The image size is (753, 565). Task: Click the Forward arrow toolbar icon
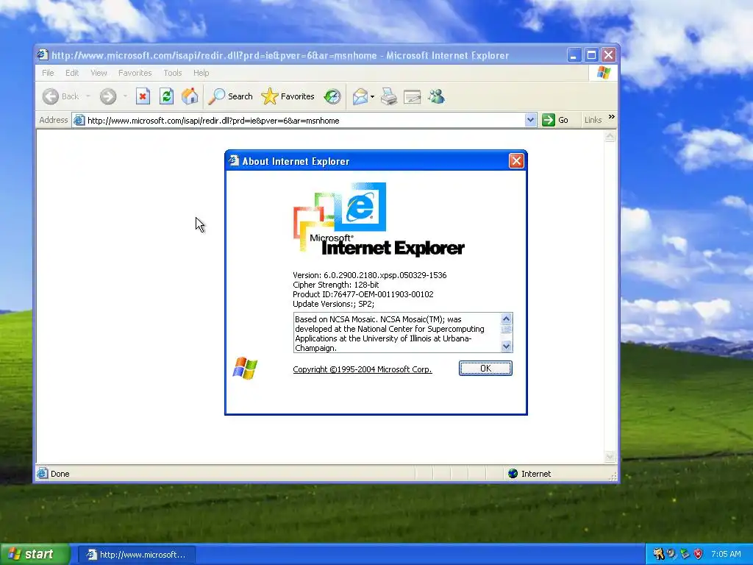(108, 96)
